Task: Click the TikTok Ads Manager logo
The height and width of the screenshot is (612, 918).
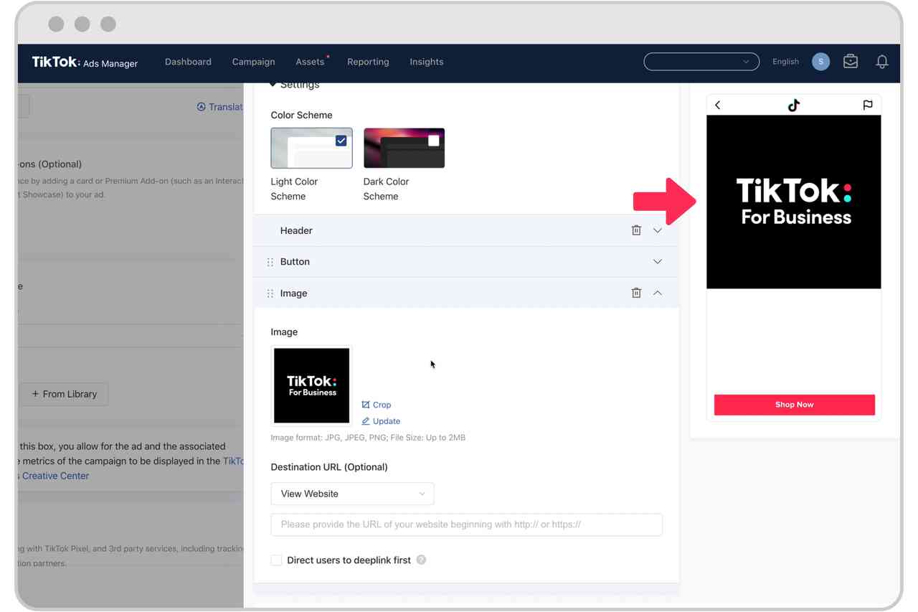Action: 85,62
